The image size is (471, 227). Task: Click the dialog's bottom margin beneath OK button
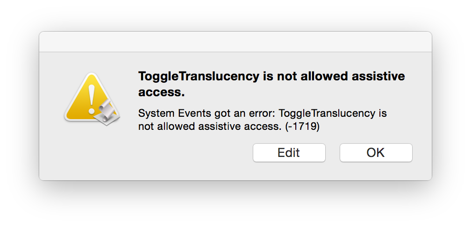coord(376,171)
